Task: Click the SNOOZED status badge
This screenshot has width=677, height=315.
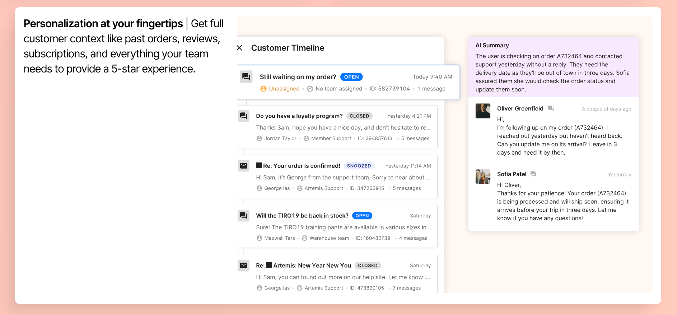Action: [359, 166]
